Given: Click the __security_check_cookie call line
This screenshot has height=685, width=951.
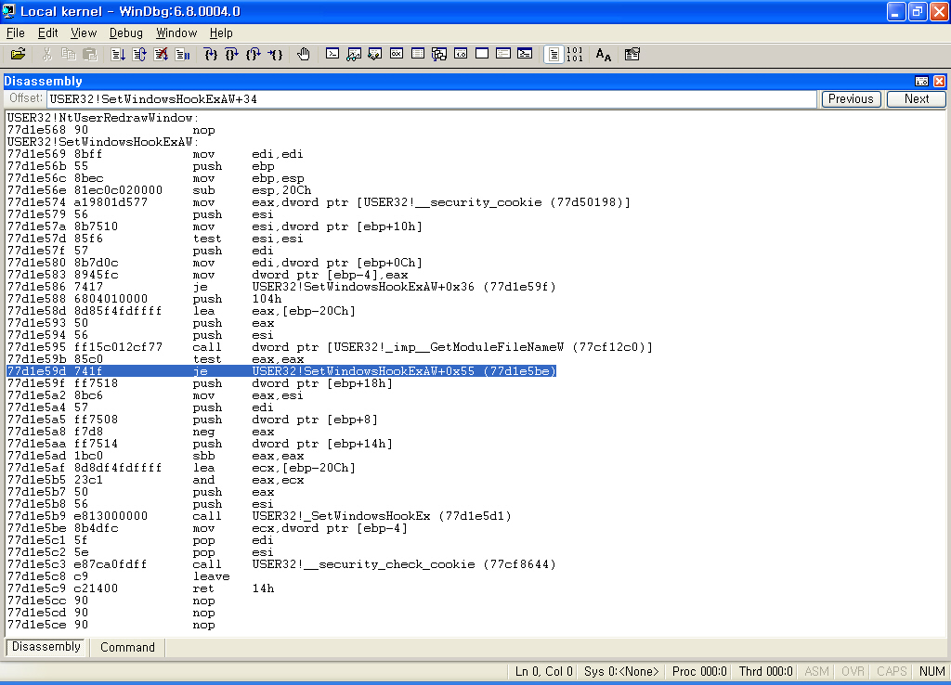Looking at the screenshot, I should tap(281, 564).
